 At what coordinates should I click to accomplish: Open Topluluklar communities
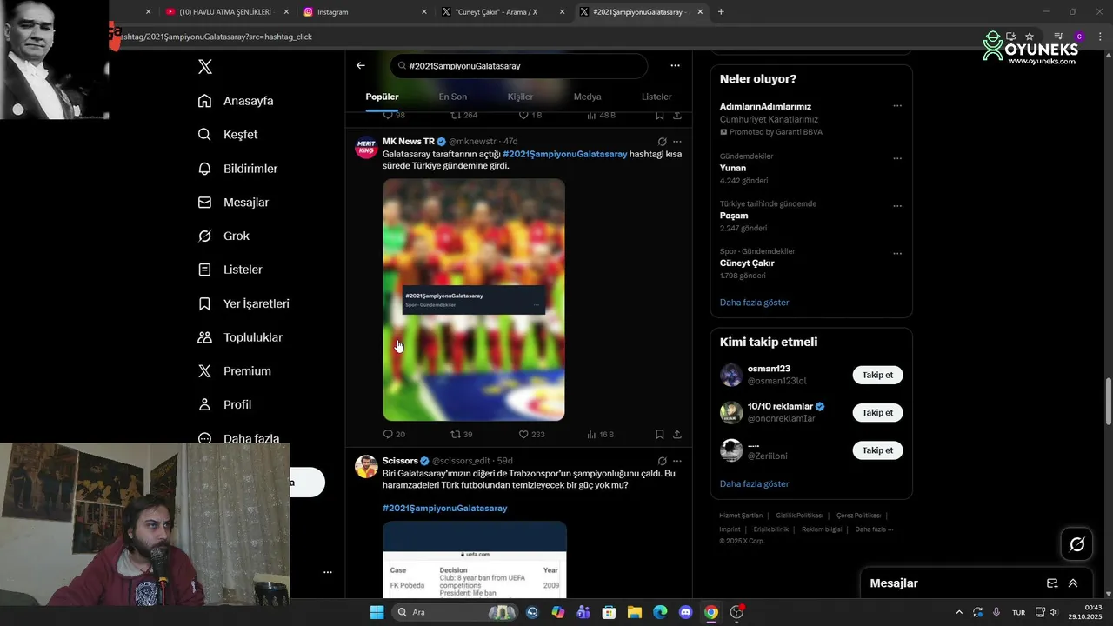tap(240, 337)
